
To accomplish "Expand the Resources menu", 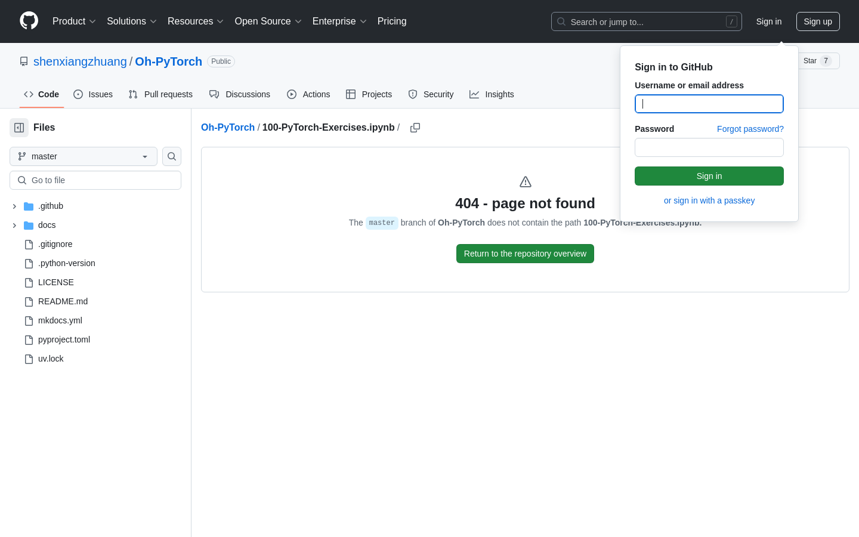I will (196, 21).
